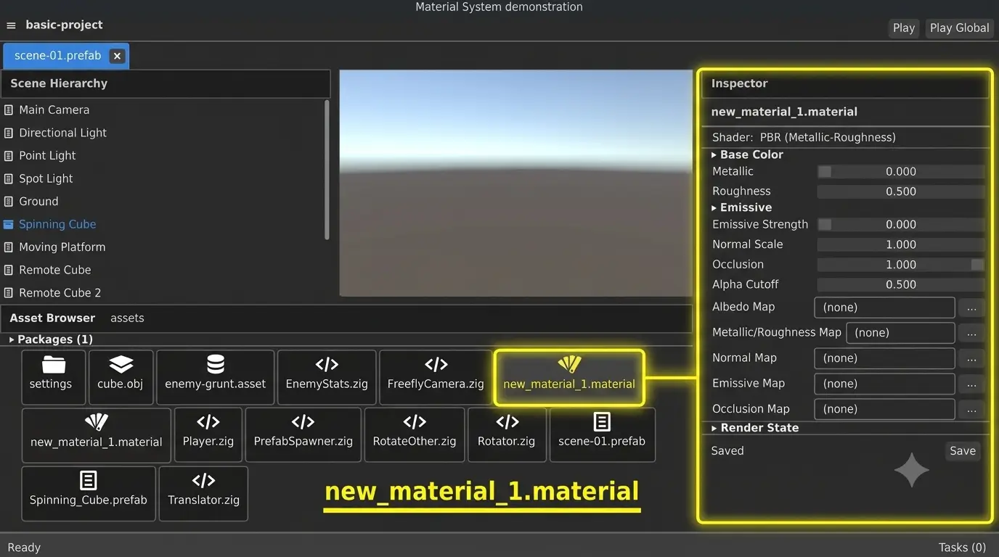Close the scene-01.prefab tab
The image size is (999, 557).
117,56
